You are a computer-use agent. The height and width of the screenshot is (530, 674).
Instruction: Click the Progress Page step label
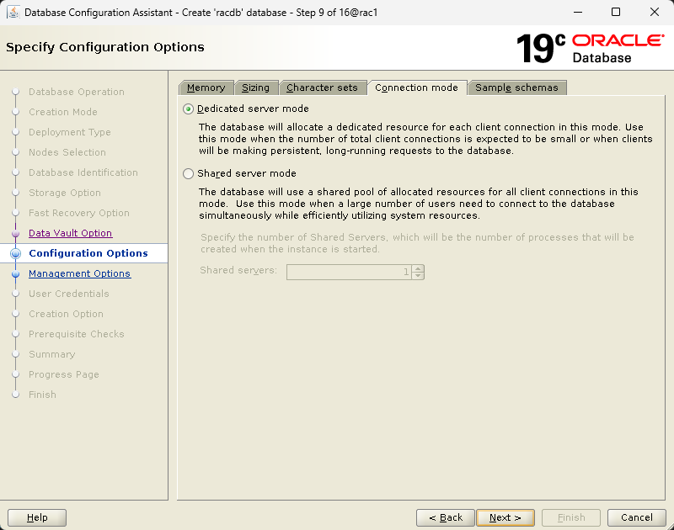pos(64,374)
